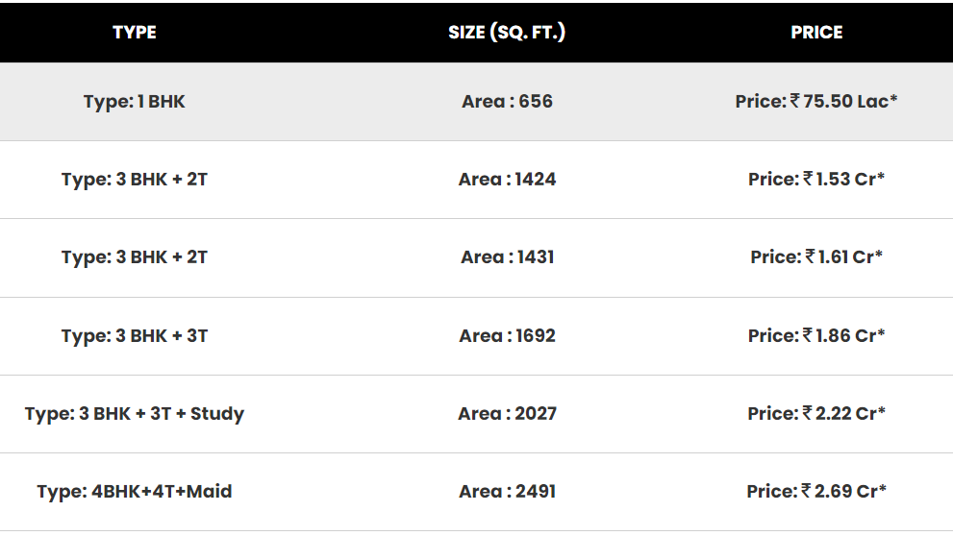The height and width of the screenshot is (536, 953).
Task: Select Type: 3 BHK + 3T + Study
Action: pyautogui.click(x=135, y=414)
